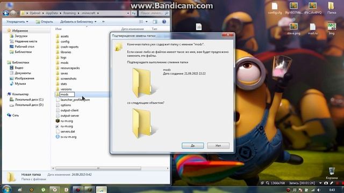The image size is (344, 193).
Task: Sort by Дата изменения column header
Action: 133,28
